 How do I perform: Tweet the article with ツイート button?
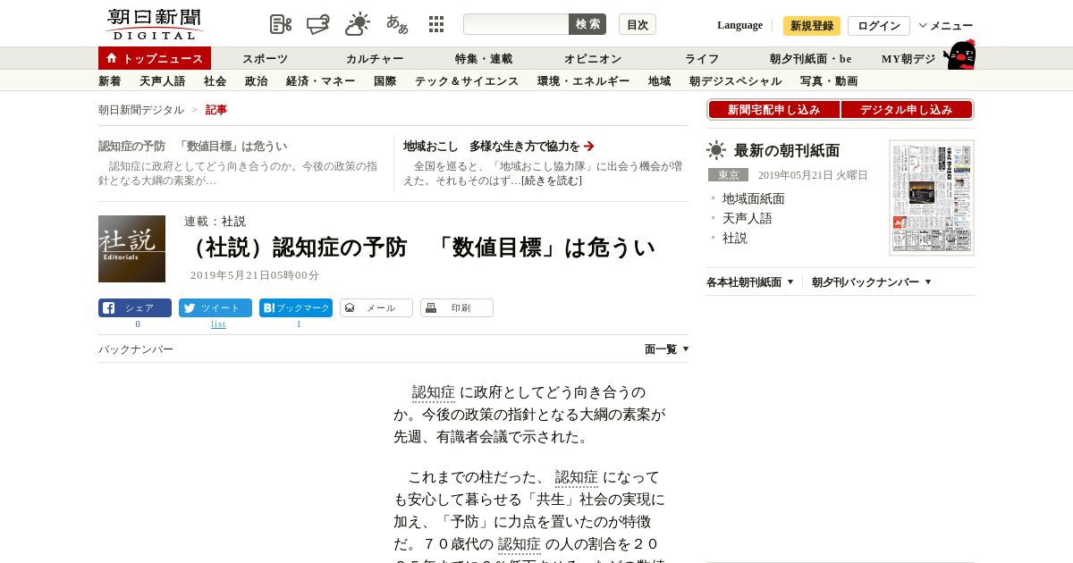point(215,307)
